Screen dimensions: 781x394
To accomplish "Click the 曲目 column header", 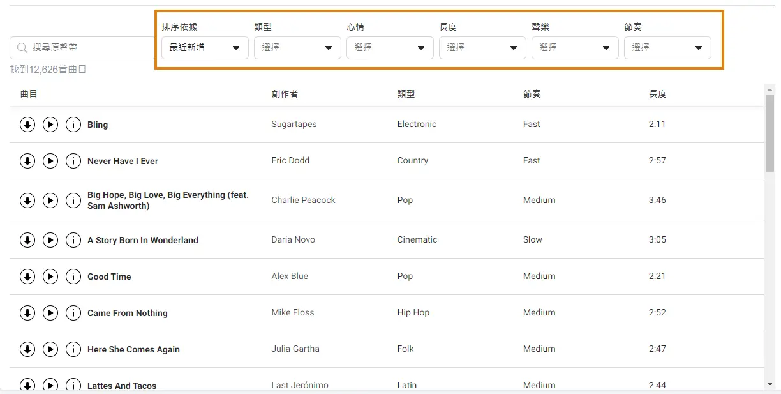I will click(29, 94).
